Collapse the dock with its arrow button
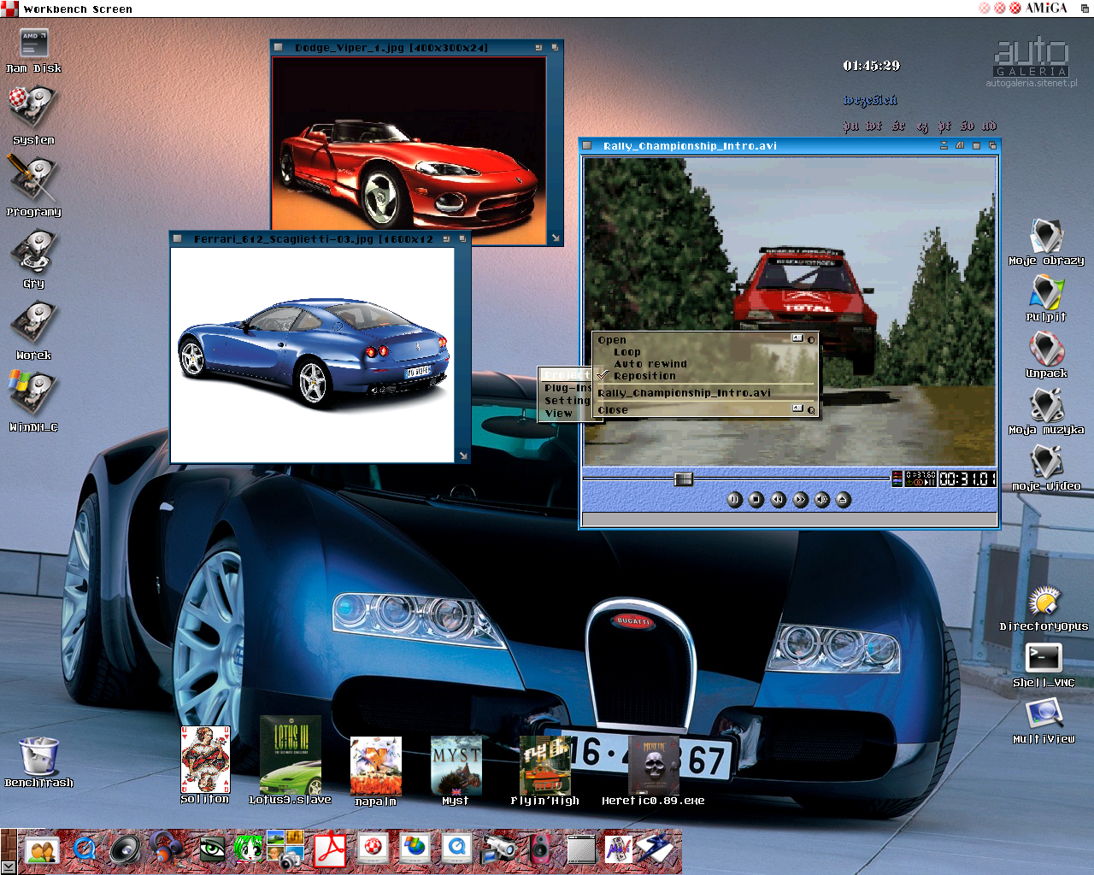The image size is (1094, 875). coord(8,866)
